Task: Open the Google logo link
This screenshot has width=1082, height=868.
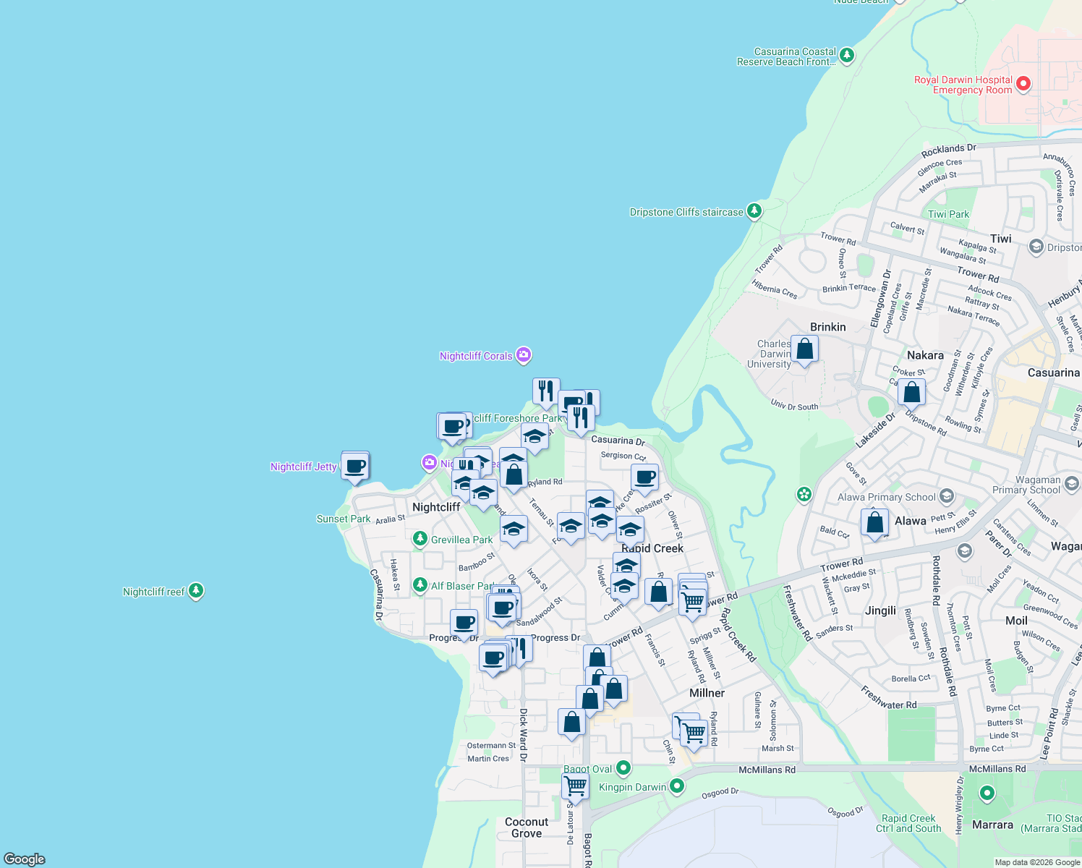Action: click(25, 859)
